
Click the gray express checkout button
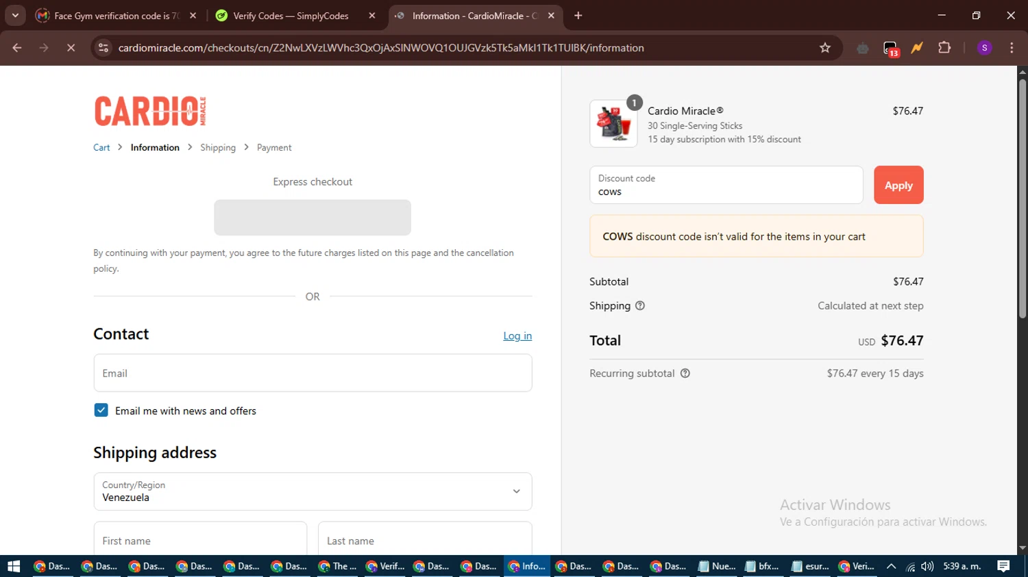pos(313,218)
